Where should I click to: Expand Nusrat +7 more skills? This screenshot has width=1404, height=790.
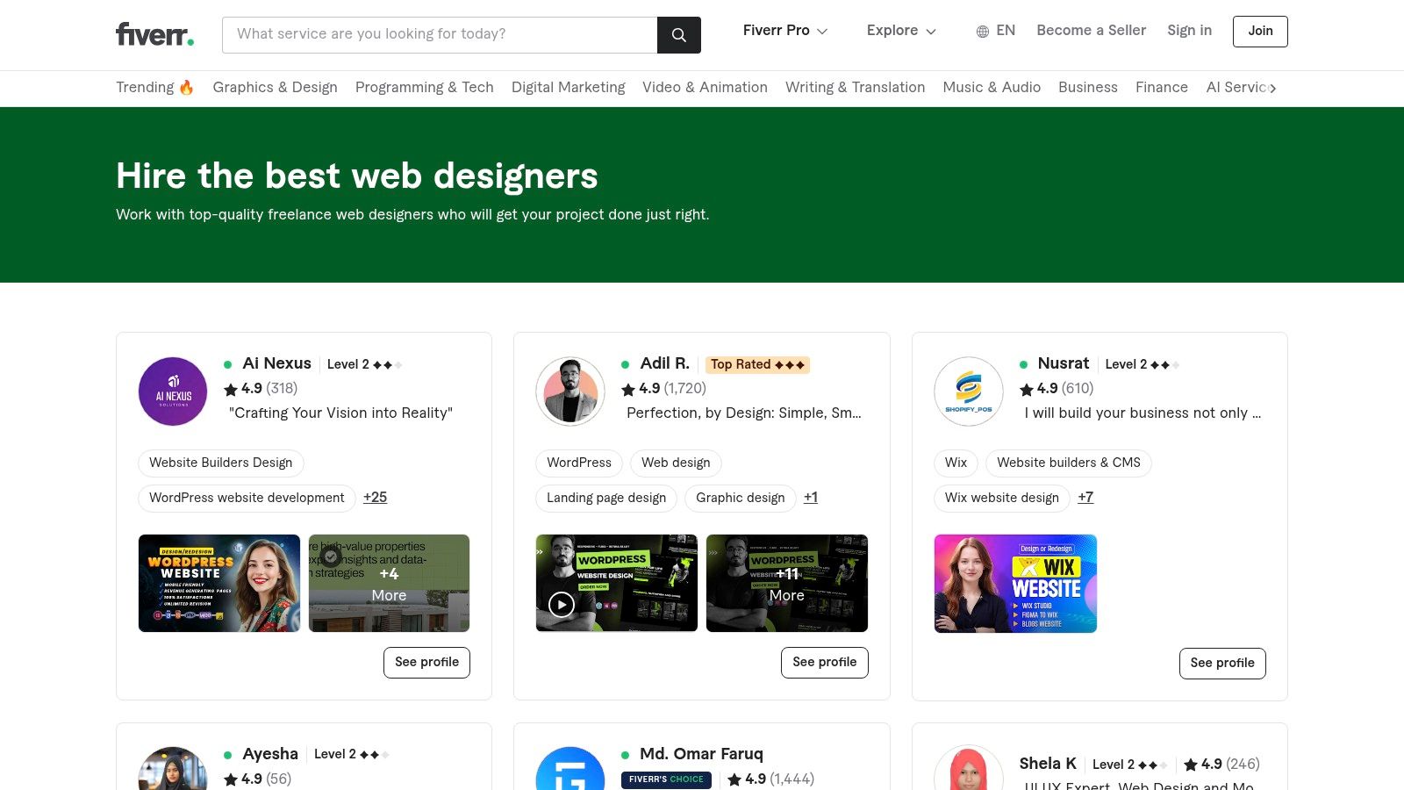click(x=1085, y=497)
